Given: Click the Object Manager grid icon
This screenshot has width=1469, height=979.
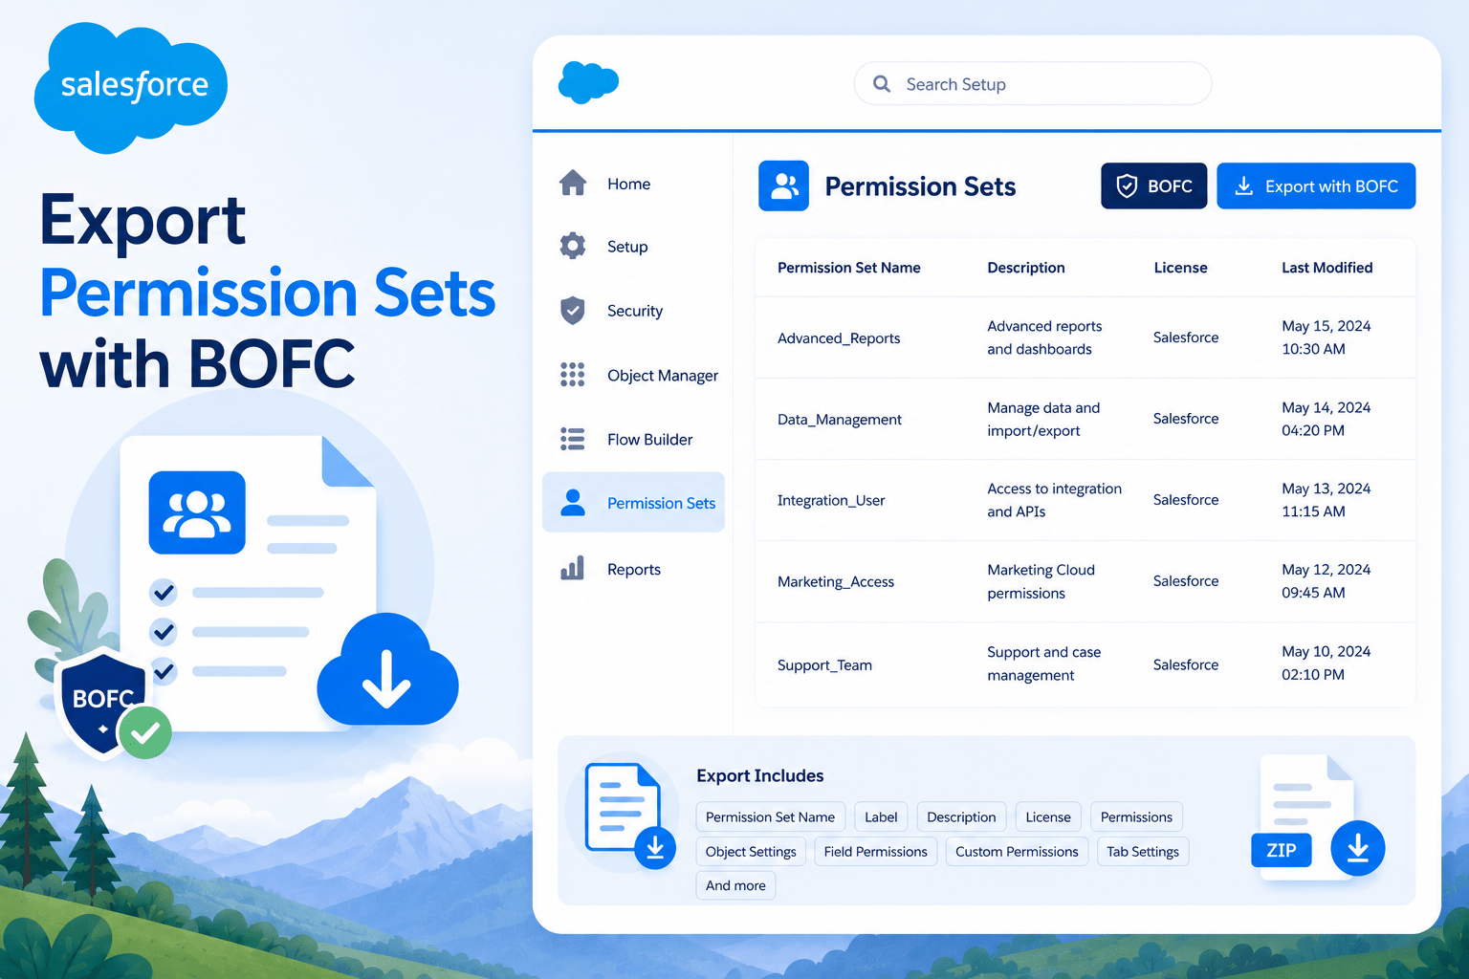Looking at the screenshot, I should pyautogui.click(x=573, y=375).
